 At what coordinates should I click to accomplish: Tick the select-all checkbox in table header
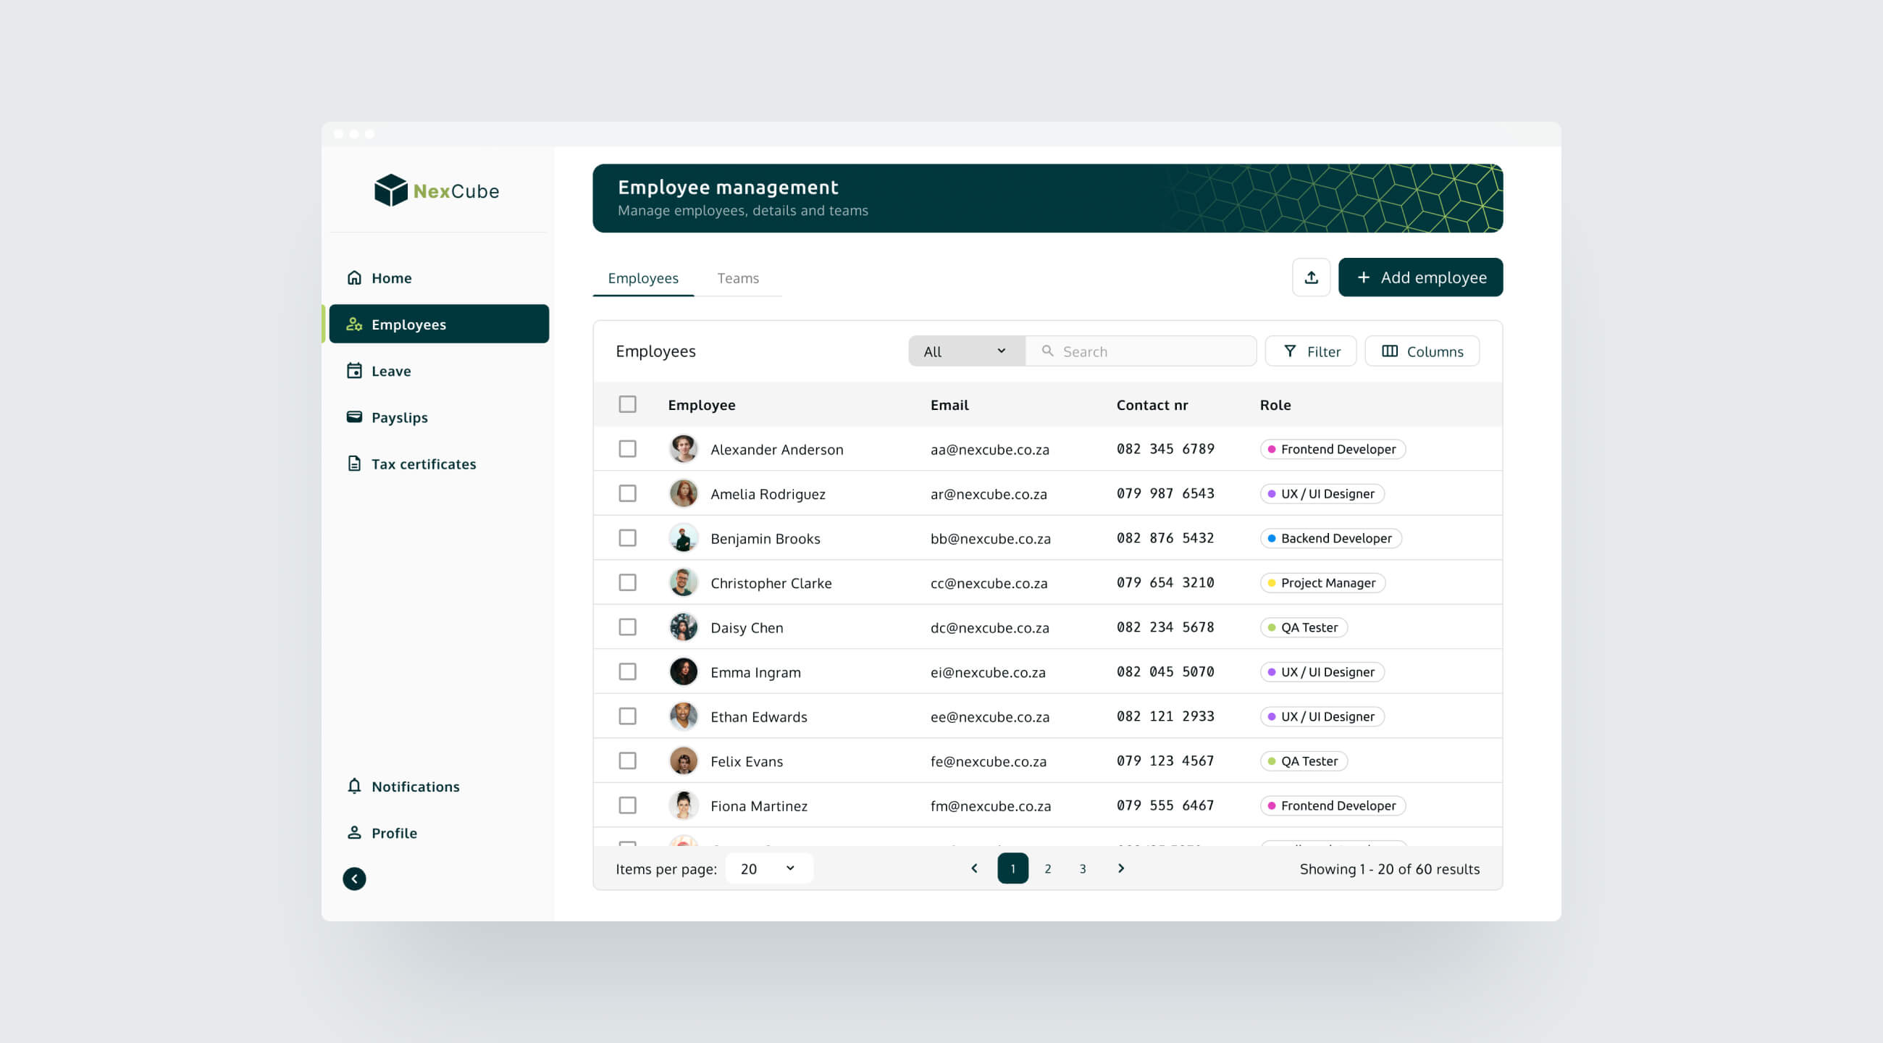627,404
